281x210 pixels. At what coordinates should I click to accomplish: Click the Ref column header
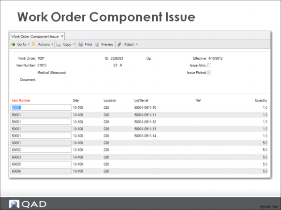coord(198,100)
